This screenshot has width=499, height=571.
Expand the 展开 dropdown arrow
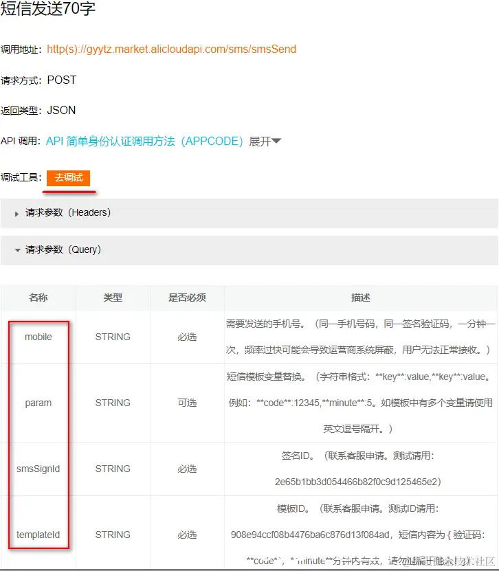pos(276,141)
